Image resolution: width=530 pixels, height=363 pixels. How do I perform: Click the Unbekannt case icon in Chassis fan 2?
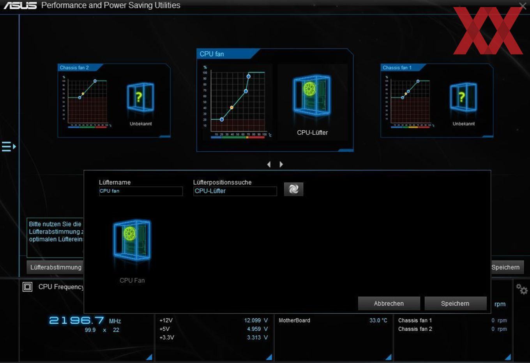141,98
